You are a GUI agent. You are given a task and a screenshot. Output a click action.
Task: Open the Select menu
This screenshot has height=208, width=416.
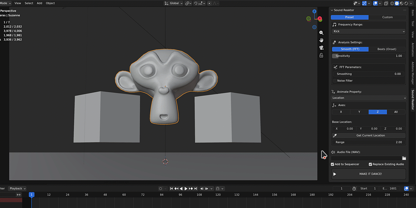click(29, 3)
